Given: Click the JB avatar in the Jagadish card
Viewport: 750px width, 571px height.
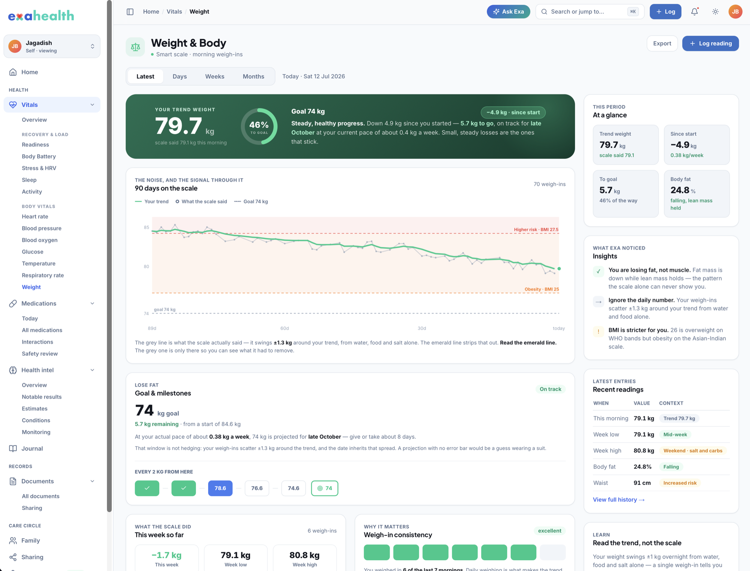Looking at the screenshot, I should [x=15, y=46].
